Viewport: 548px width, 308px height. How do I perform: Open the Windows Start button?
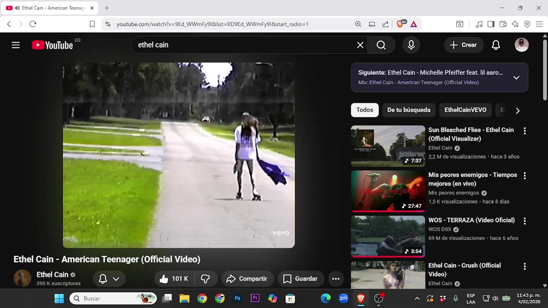point(59,299)
